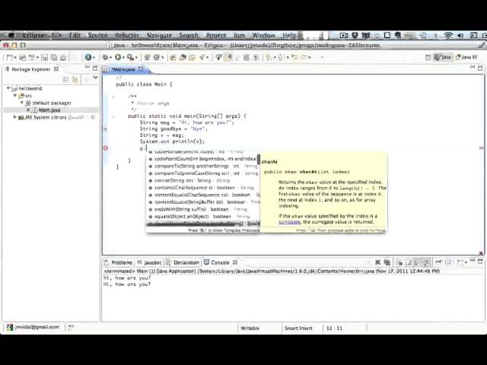
Task: Click the red error marker in editor gutter
Action: (106, 148)
